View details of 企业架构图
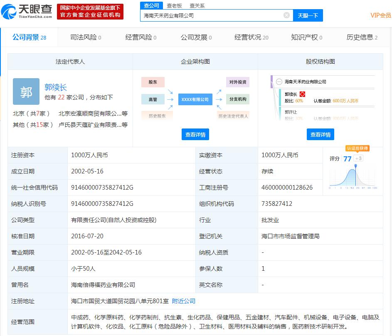This screenshot has width=392, height=336. click(x=195, y=134)
